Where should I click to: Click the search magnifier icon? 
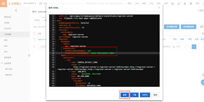coord(88,4)
